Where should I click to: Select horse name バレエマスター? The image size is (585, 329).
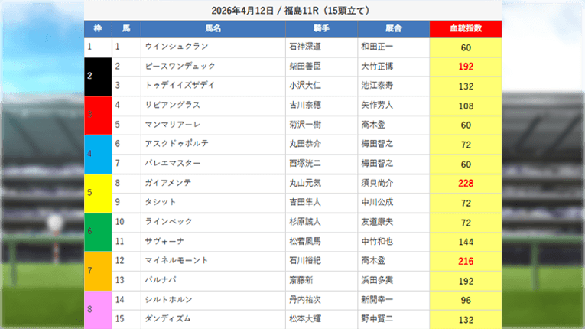click(173, 164)
